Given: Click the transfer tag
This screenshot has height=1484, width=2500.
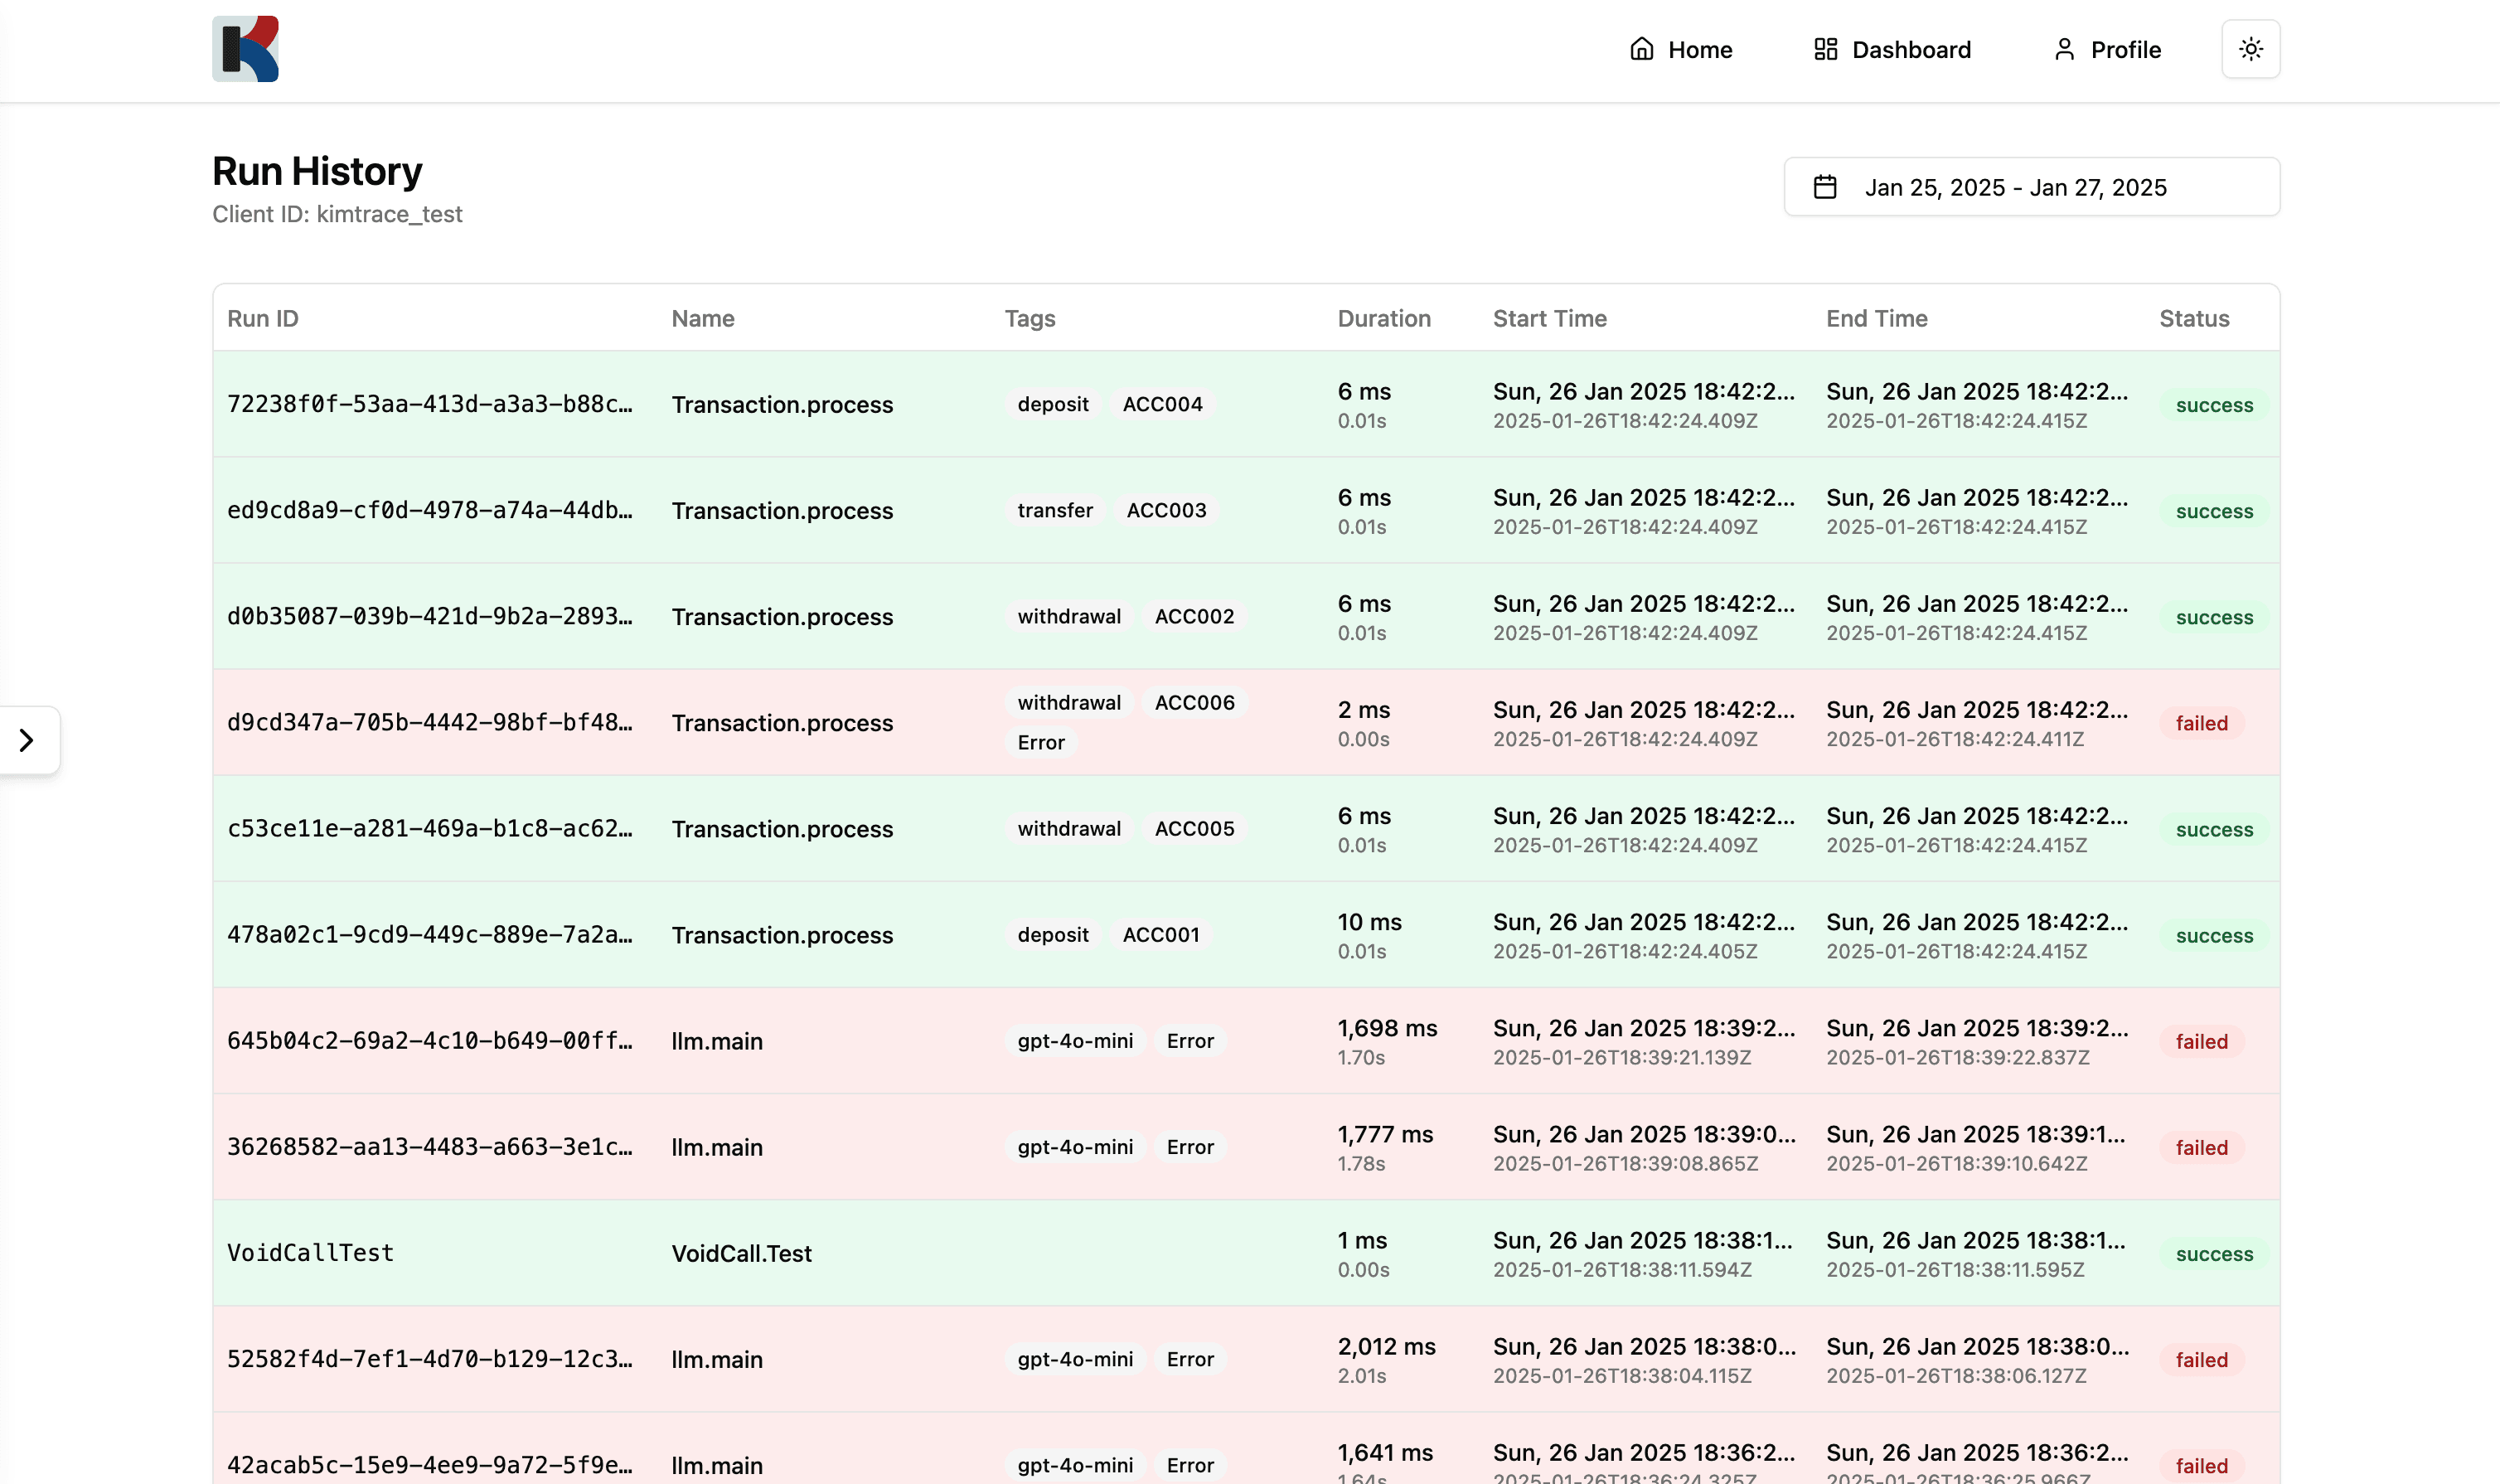Looking at the screenshot, I should click(1054, 510).
